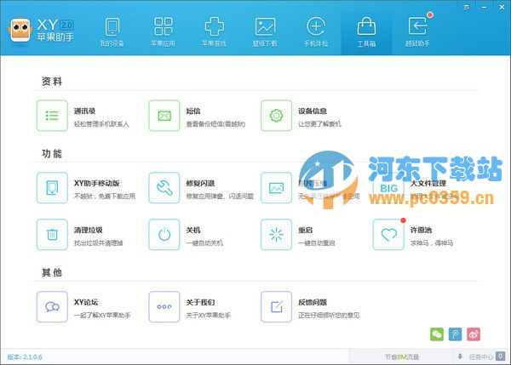Click 找出垃圾并清理掉 description

click(x=99, y=242)
